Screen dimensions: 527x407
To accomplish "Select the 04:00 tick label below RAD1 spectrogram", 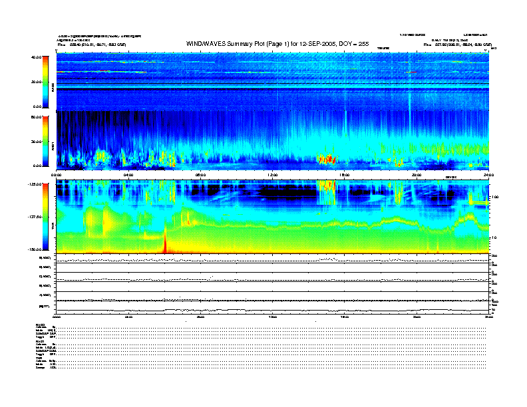I will click(128, 175).
